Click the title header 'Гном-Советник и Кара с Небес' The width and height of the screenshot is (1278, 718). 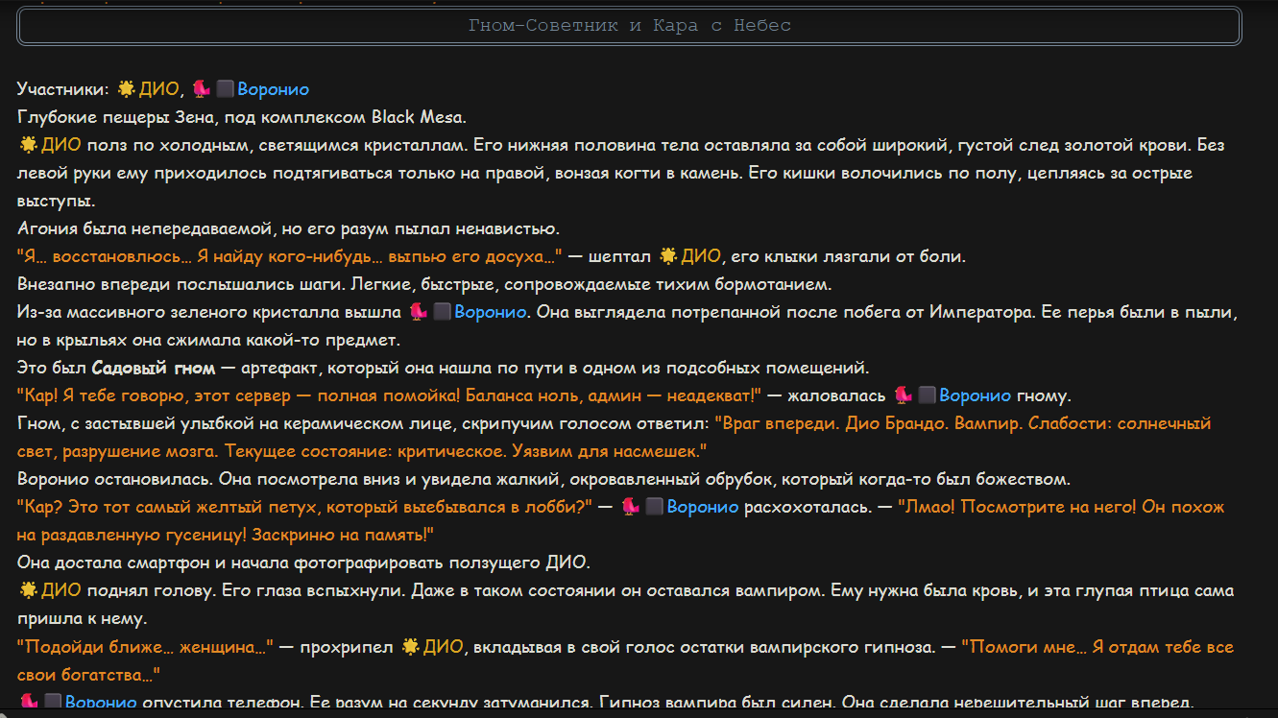pos(630,26)
